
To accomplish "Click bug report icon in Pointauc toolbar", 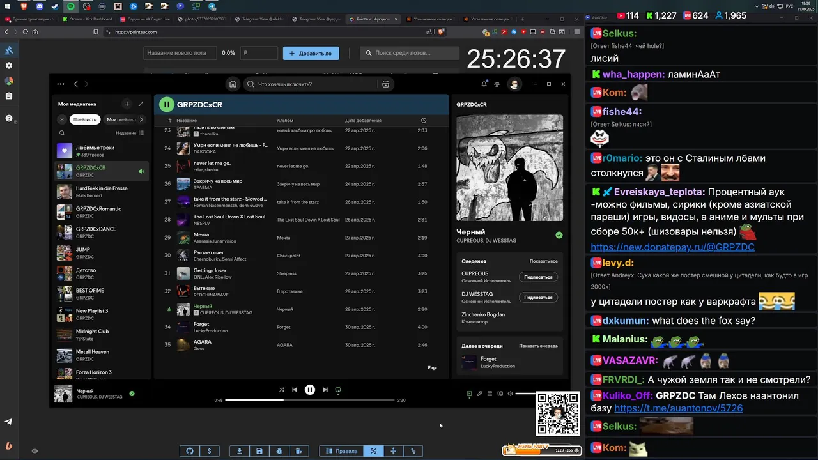I will tap(279, 451).
